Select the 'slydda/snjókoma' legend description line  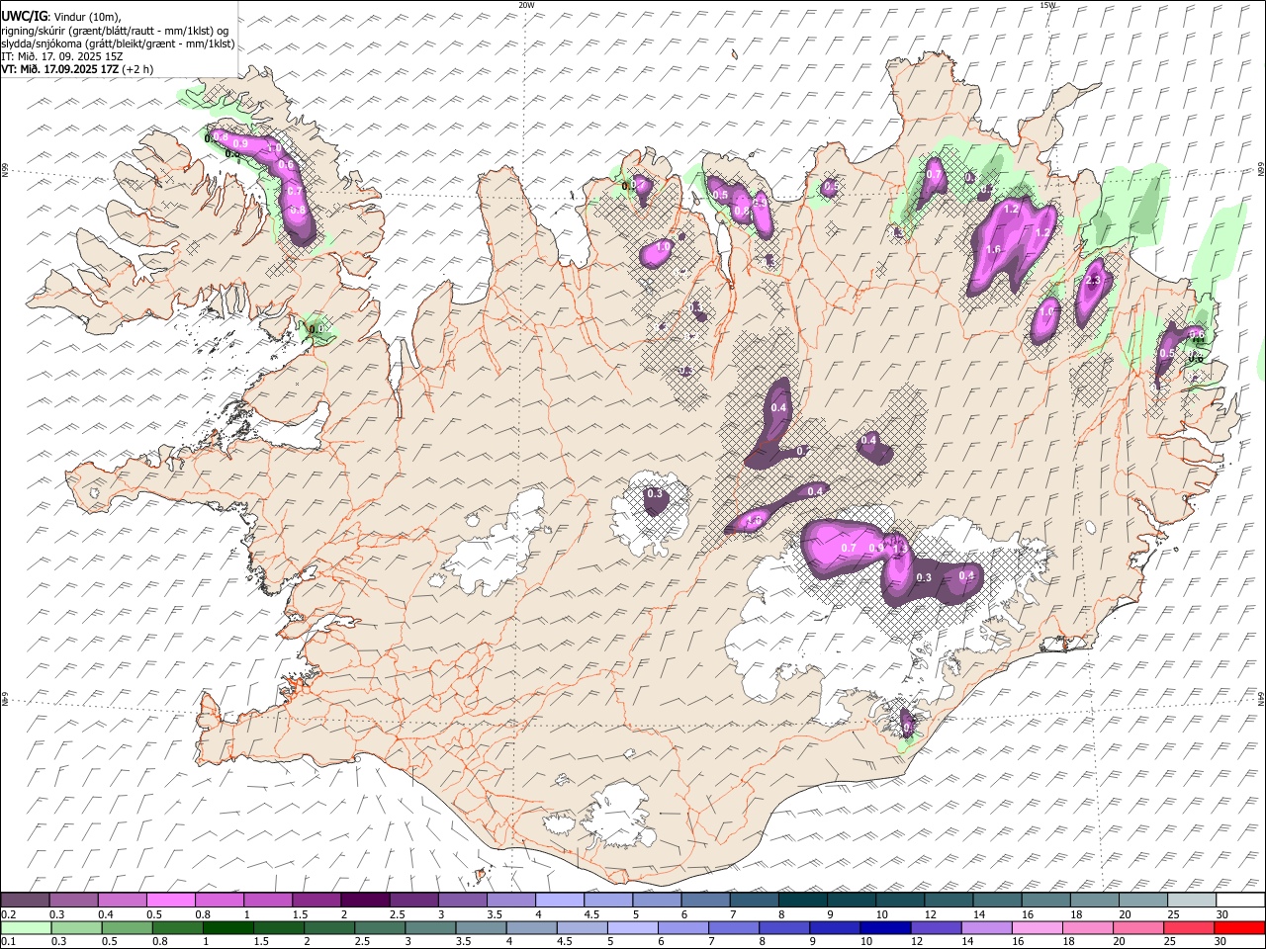tap(118, 43)
